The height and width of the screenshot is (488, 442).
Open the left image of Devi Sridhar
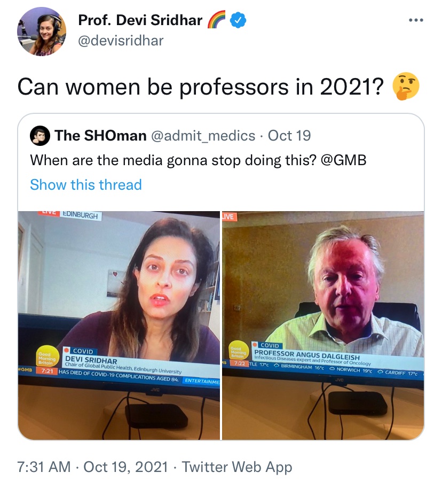tap(119, 325)
